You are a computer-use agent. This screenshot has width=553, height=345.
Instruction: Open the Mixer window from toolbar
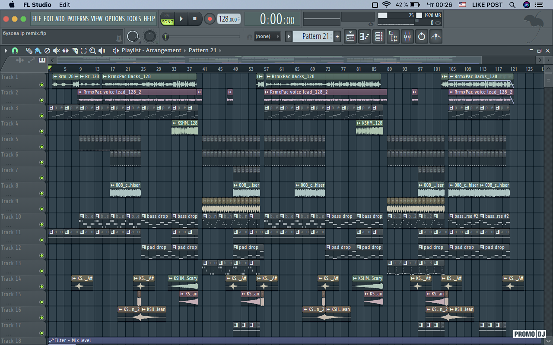pyautogui.click(x=407, y=37)
